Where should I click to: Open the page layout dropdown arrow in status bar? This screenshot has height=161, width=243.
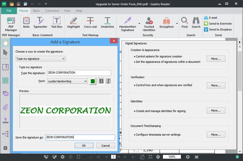click(x=85, y=157)
